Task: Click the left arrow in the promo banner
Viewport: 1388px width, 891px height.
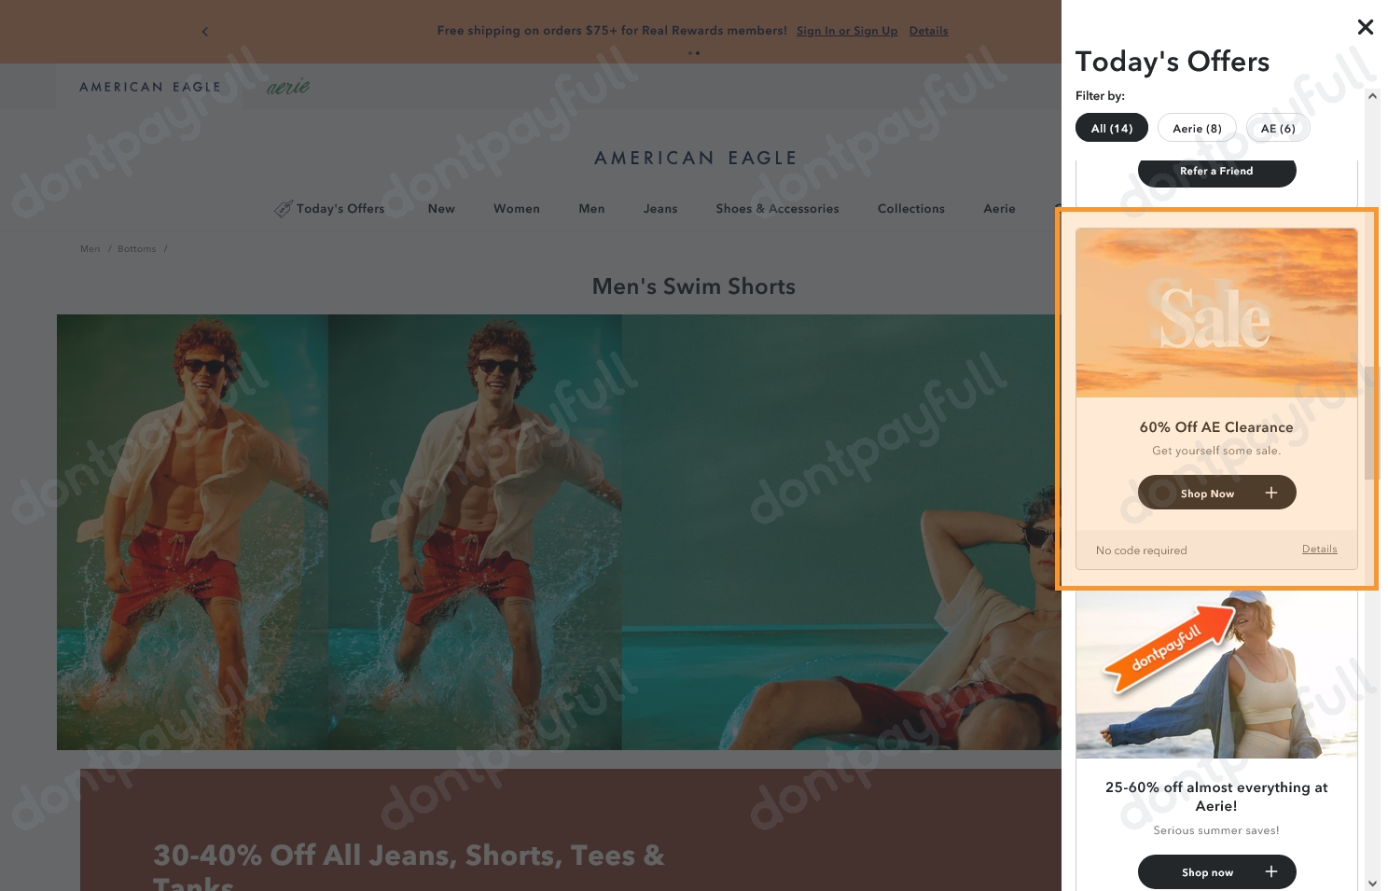Action: pyautogui.click(x=205, y=31)
